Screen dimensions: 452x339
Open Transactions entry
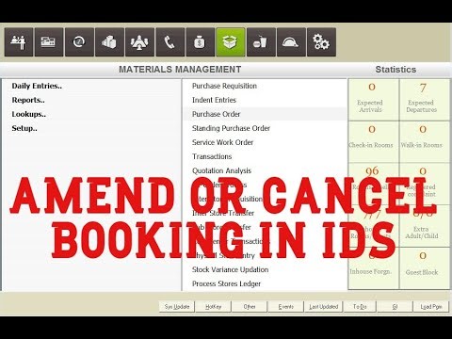[212, 156]
